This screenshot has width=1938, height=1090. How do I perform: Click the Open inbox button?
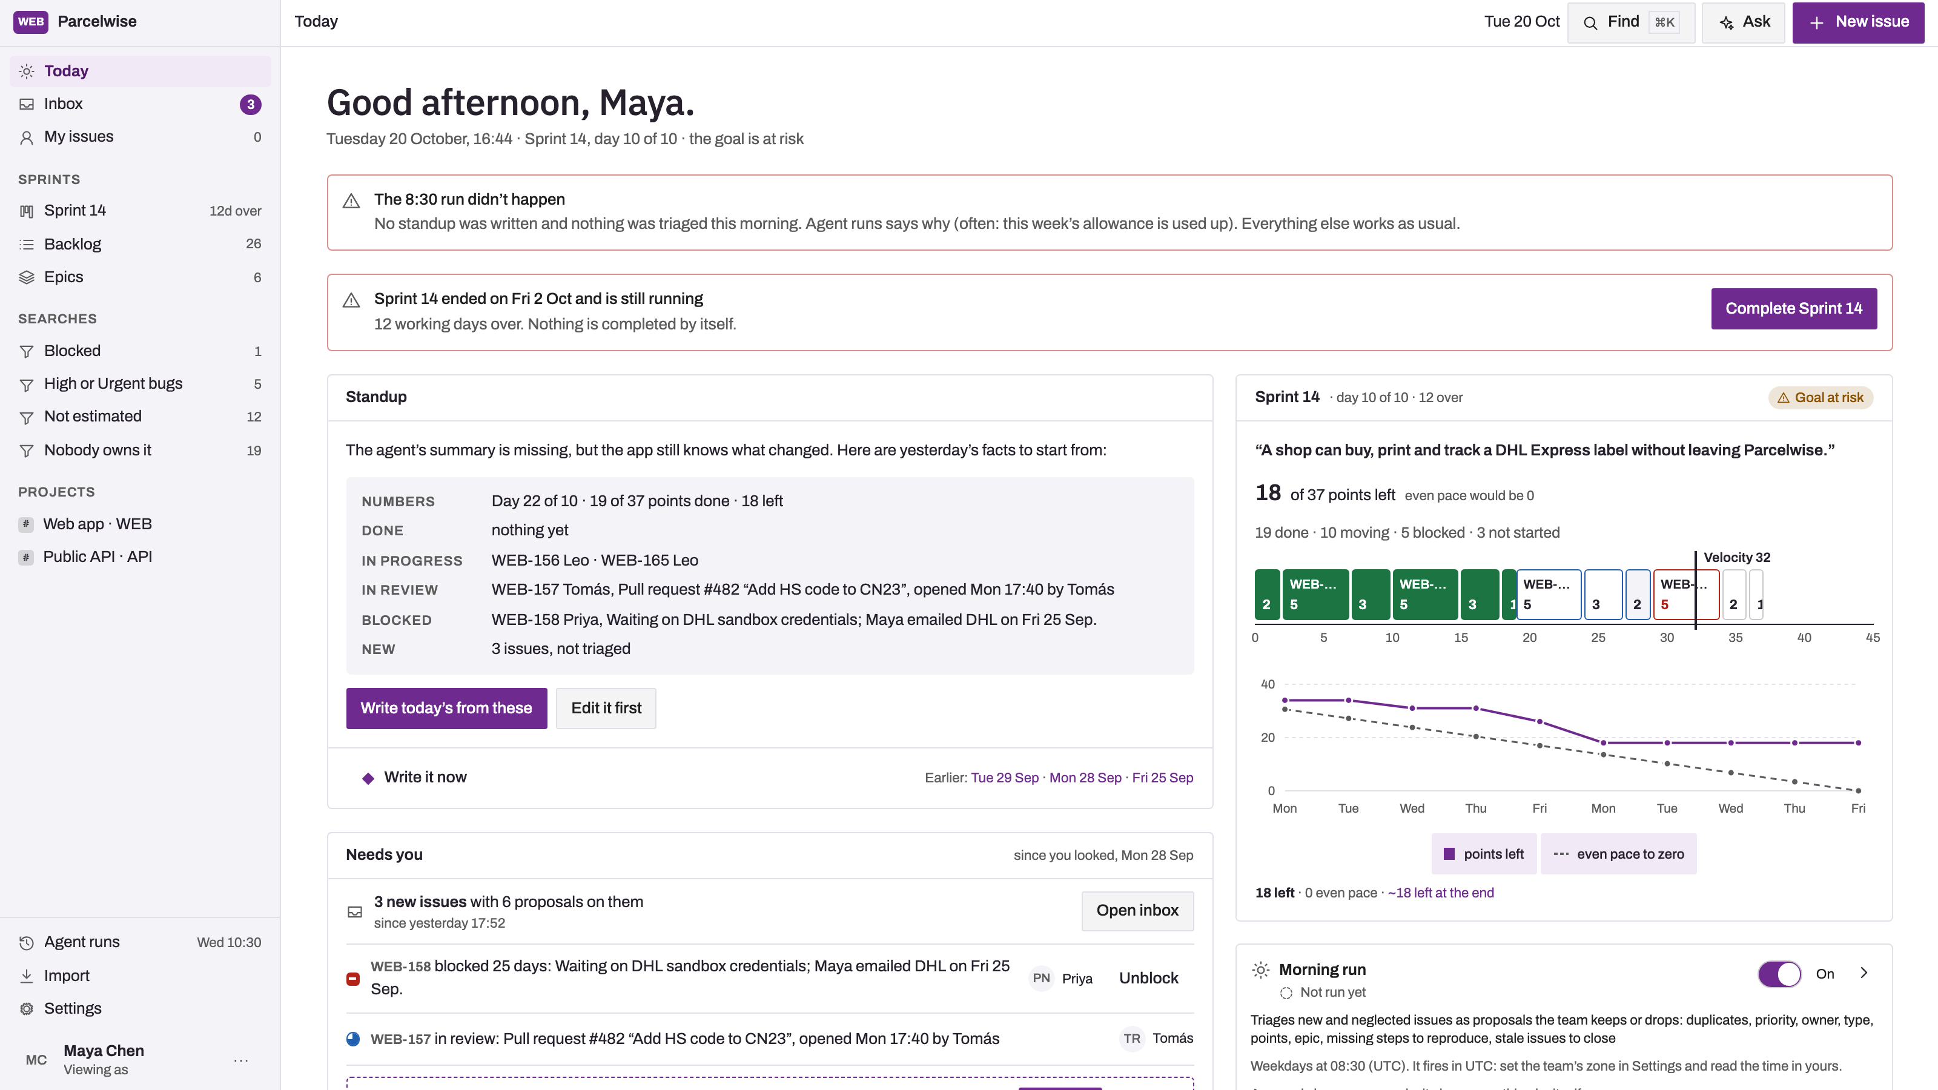click(x=1137, y=911)
